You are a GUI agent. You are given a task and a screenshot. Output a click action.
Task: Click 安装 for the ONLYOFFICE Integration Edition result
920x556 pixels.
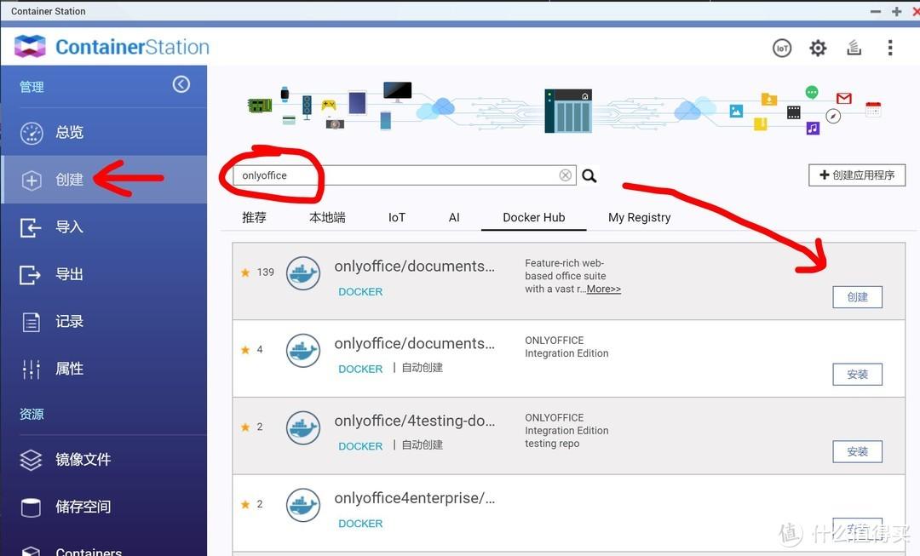coord(857,375)
